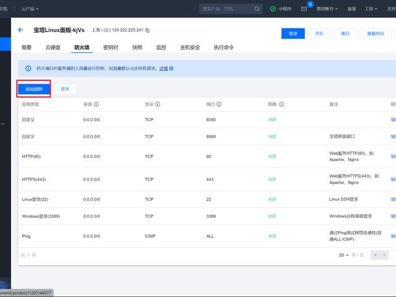Edit the Windows登录(3389) rule
This screenshot has height=297, width=396.
tap(394, 216)
